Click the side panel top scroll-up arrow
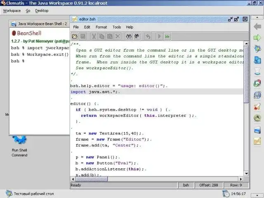The image size is (264, 198). tap(257, 17)
